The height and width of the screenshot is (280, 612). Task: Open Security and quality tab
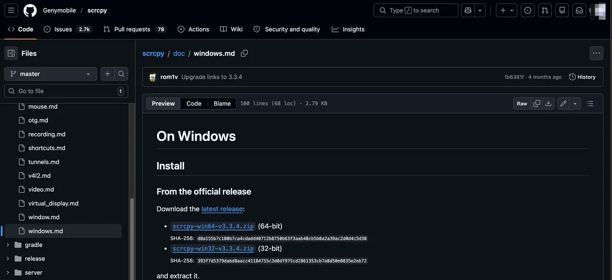coord(287,29)
